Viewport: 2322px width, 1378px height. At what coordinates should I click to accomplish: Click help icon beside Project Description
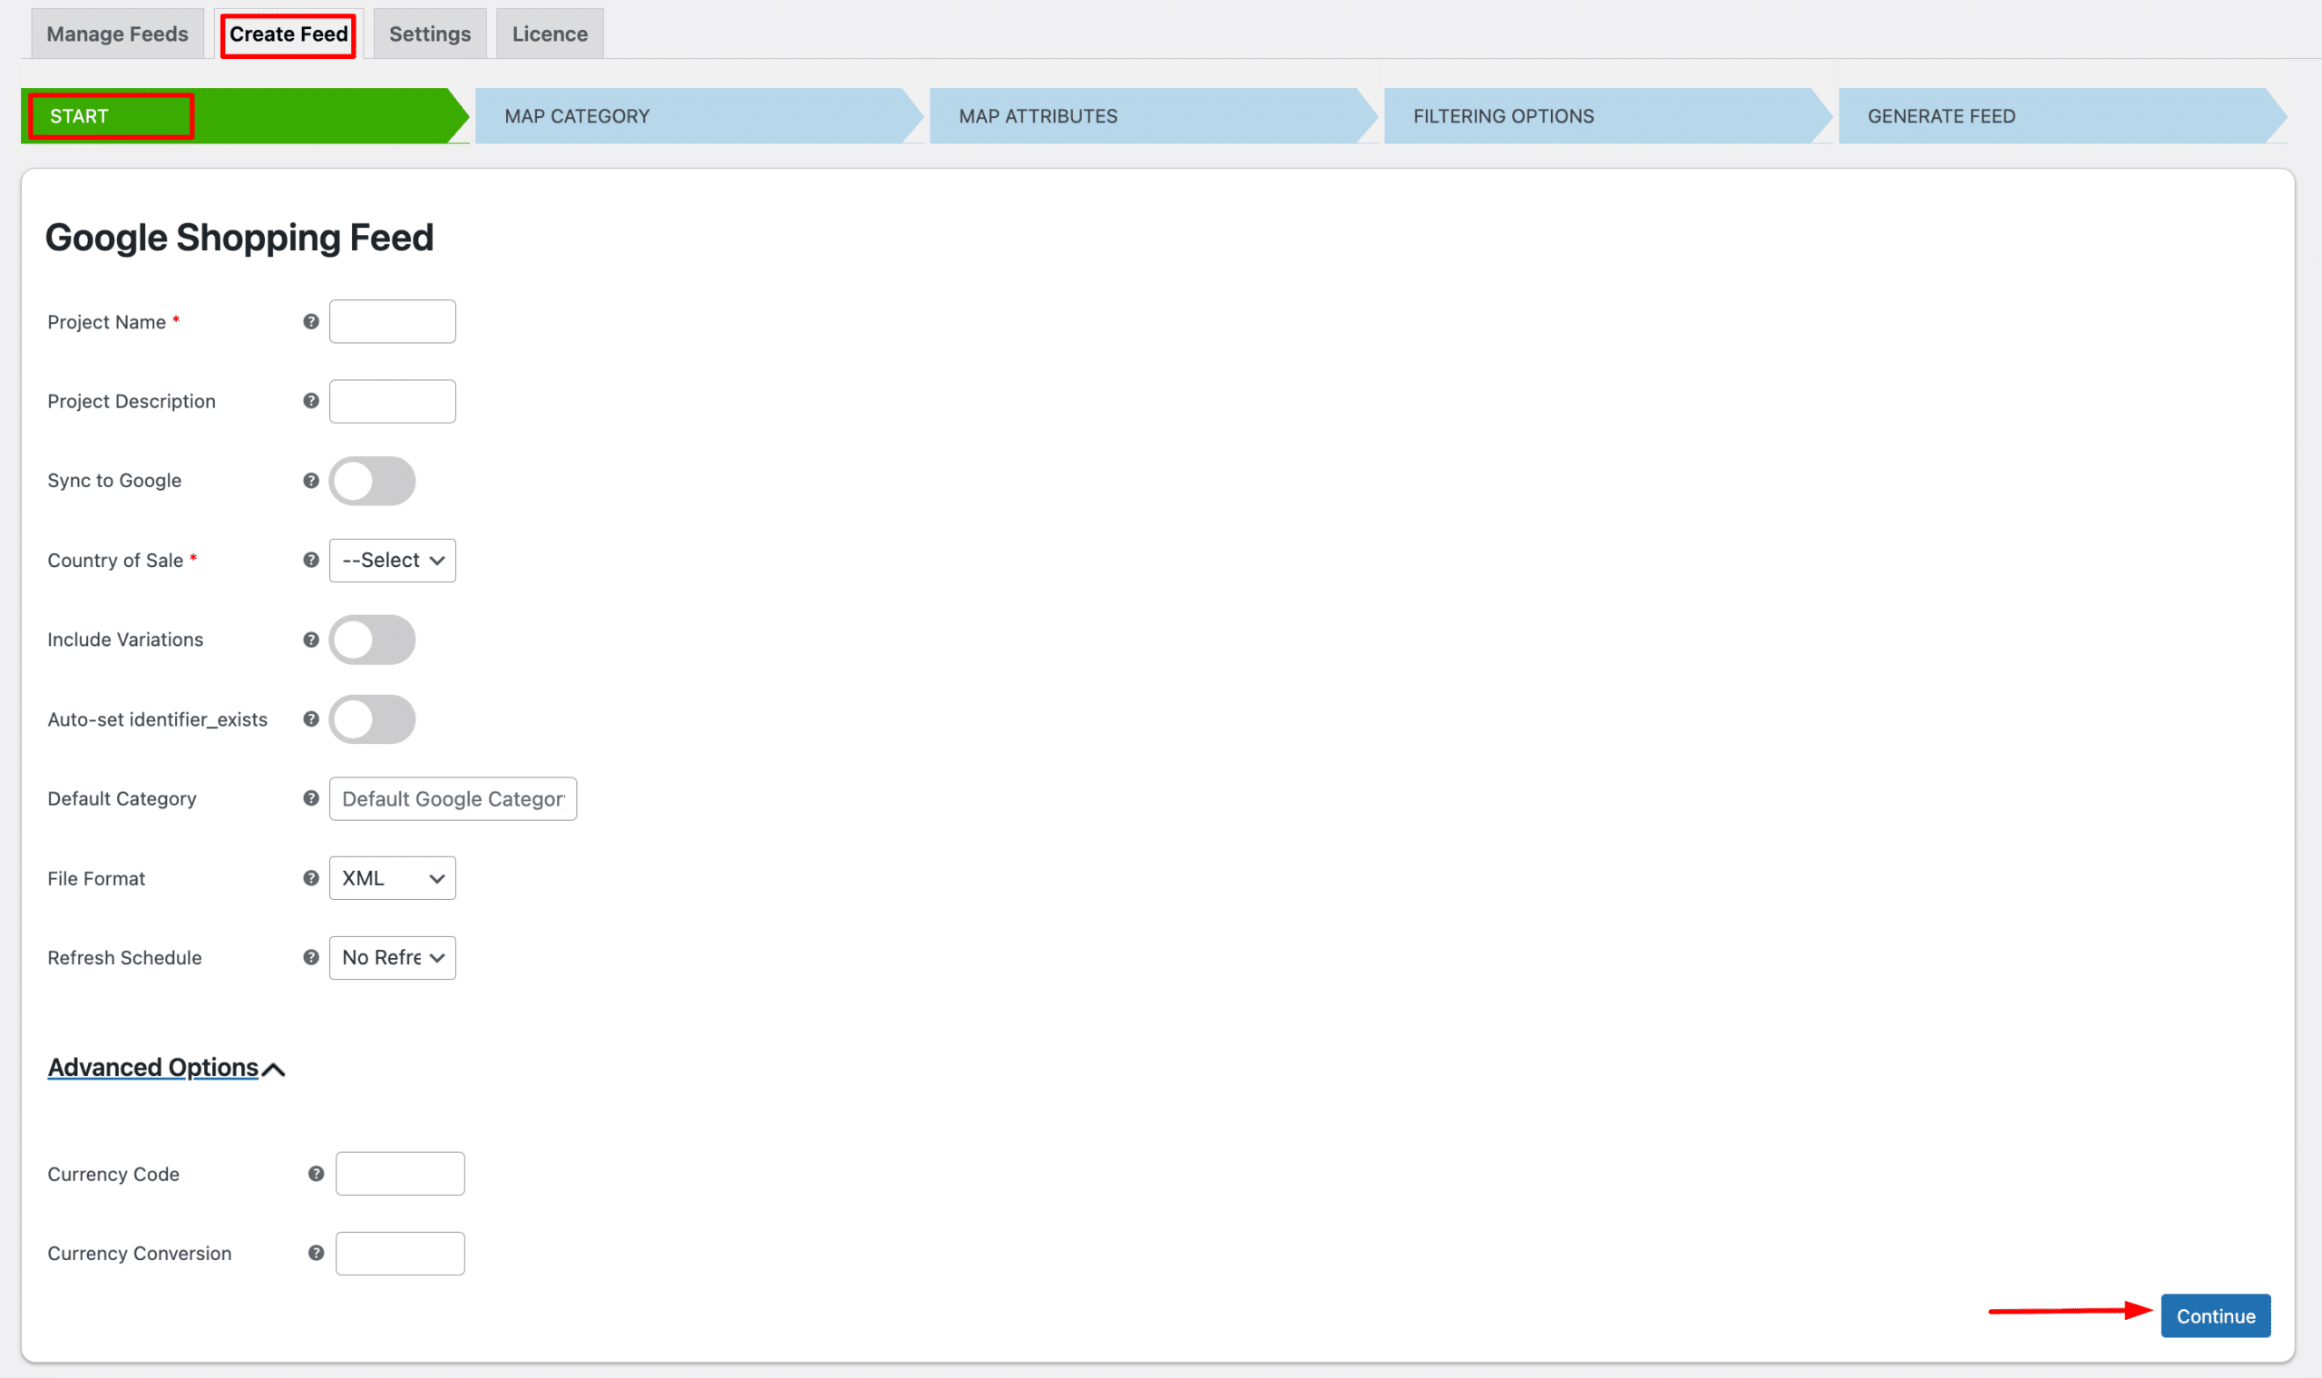pos(311,400)
